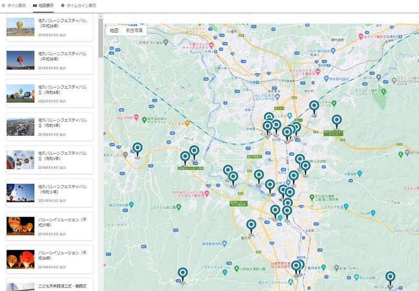The height and width of the screenshot is (291, 419).
Task: Click title 佐久バルーンフェスティバル①（令和1年）
Action: (x=62, y=156)
